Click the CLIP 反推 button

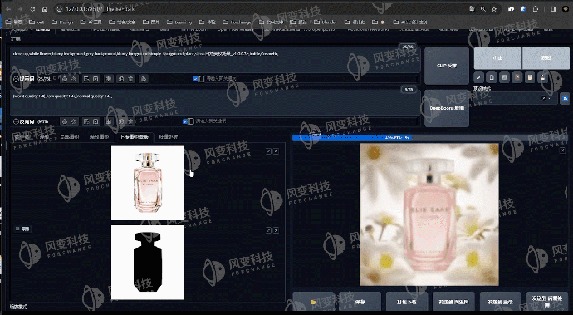point(447,66)
